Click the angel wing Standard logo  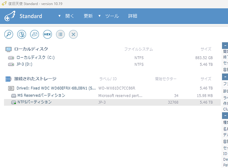click(10, 16)
